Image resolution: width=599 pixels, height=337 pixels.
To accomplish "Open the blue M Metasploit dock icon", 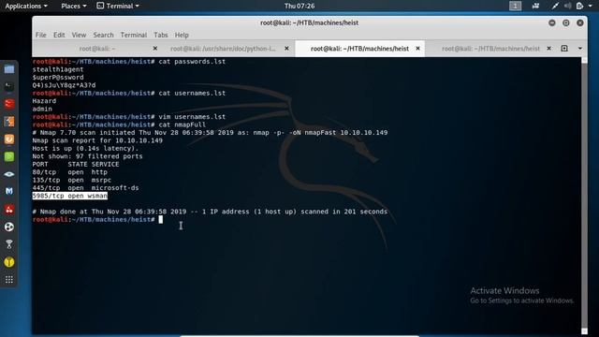I will coord(9,191).
